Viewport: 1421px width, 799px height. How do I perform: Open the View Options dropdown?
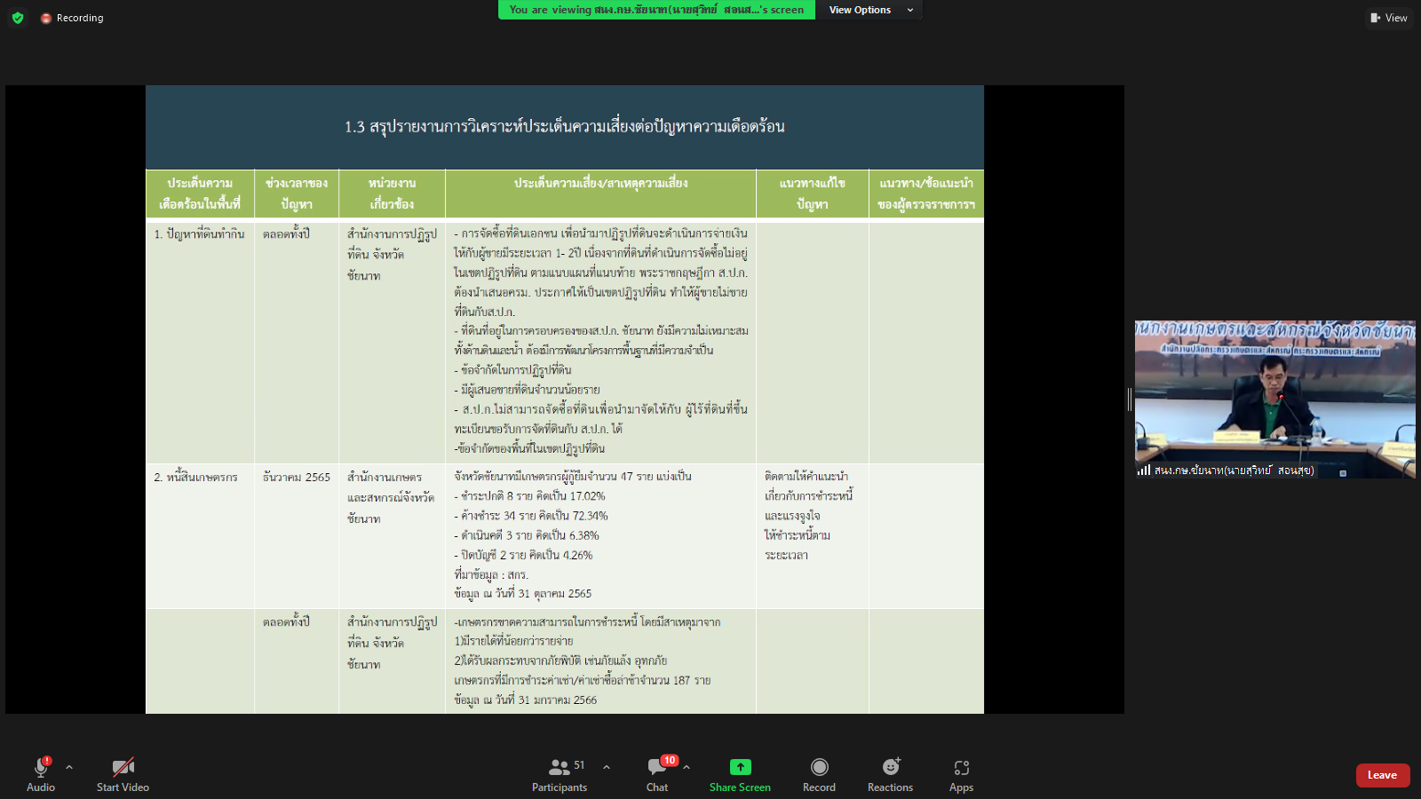[x=869, y=10]
